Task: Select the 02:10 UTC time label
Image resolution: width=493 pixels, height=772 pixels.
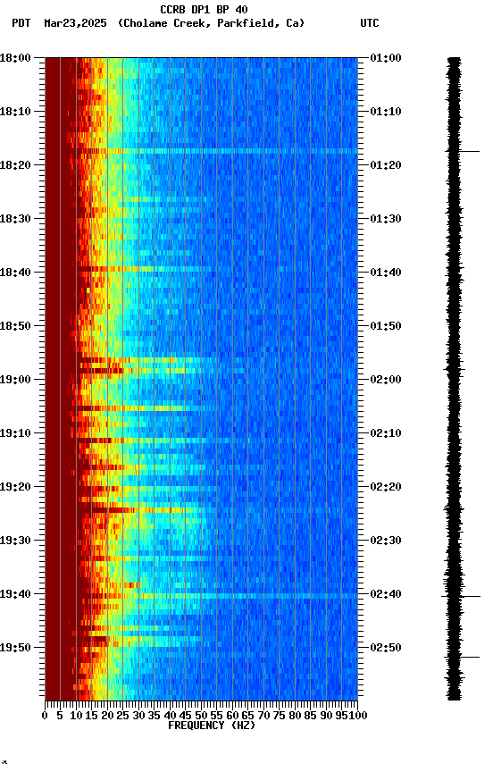Action: click(386, 433)
